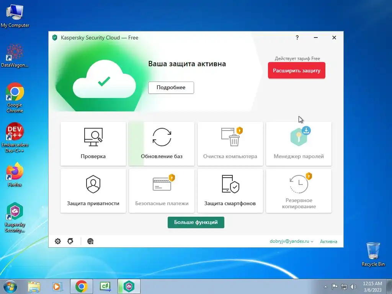The height and width of the screenshot is (294, 392).
Task: Select the My Computer desktop icon
Action: pyautogui.click(x=15, y=16)
